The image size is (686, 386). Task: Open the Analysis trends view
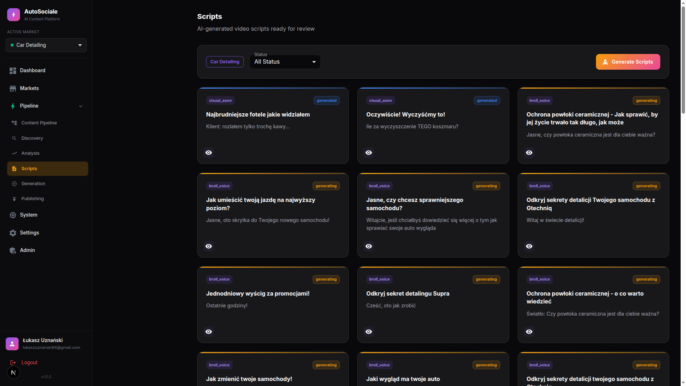click(x=30, y=153)
